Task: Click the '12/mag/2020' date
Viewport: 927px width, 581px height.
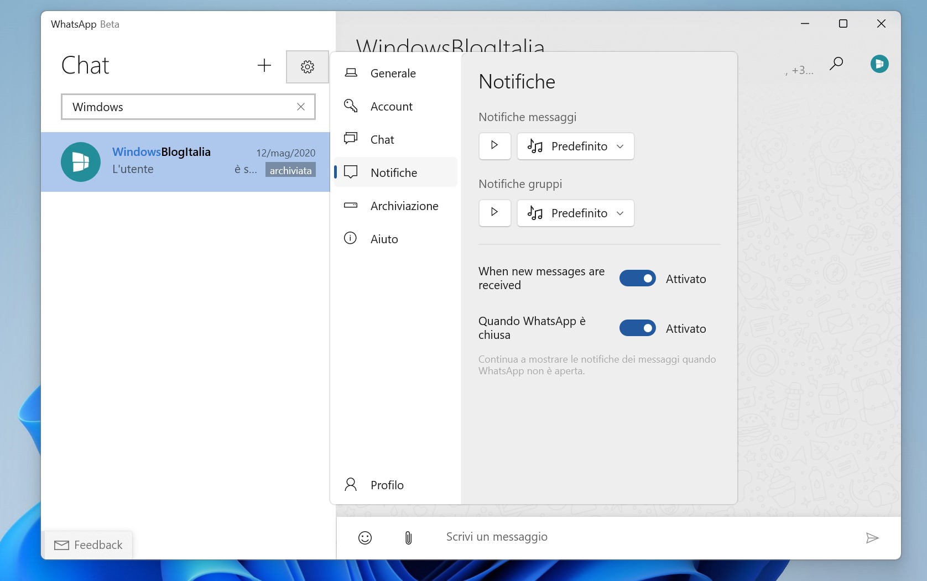Action: (x=285, y=153)
